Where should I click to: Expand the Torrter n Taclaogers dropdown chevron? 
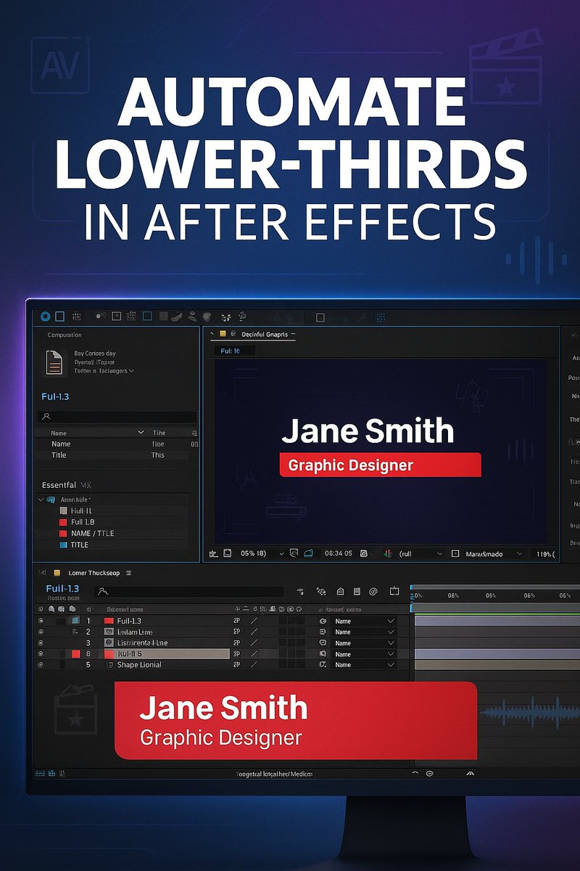tap(133, 371)
